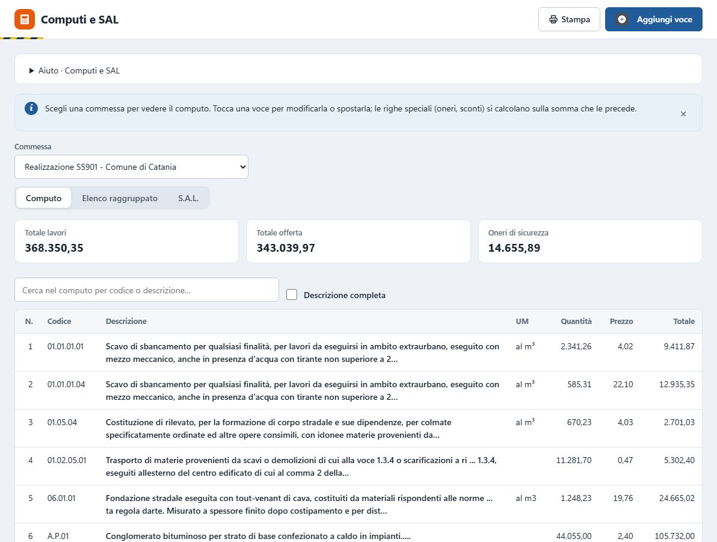Screen dimensions: 717x542
Task: Open the S.A.L. tab
Action: 188,198
